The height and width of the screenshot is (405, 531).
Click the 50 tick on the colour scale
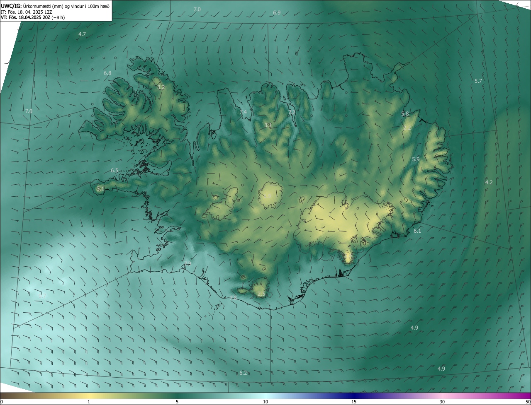point(528,402)
